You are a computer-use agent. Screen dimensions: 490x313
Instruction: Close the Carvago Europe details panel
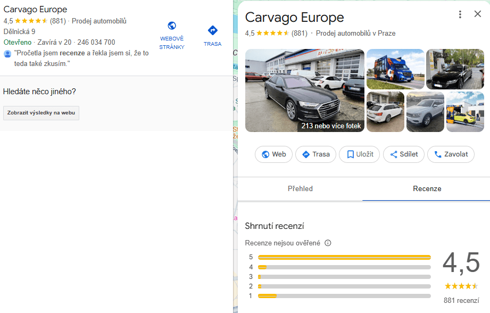tap(477, 14)
